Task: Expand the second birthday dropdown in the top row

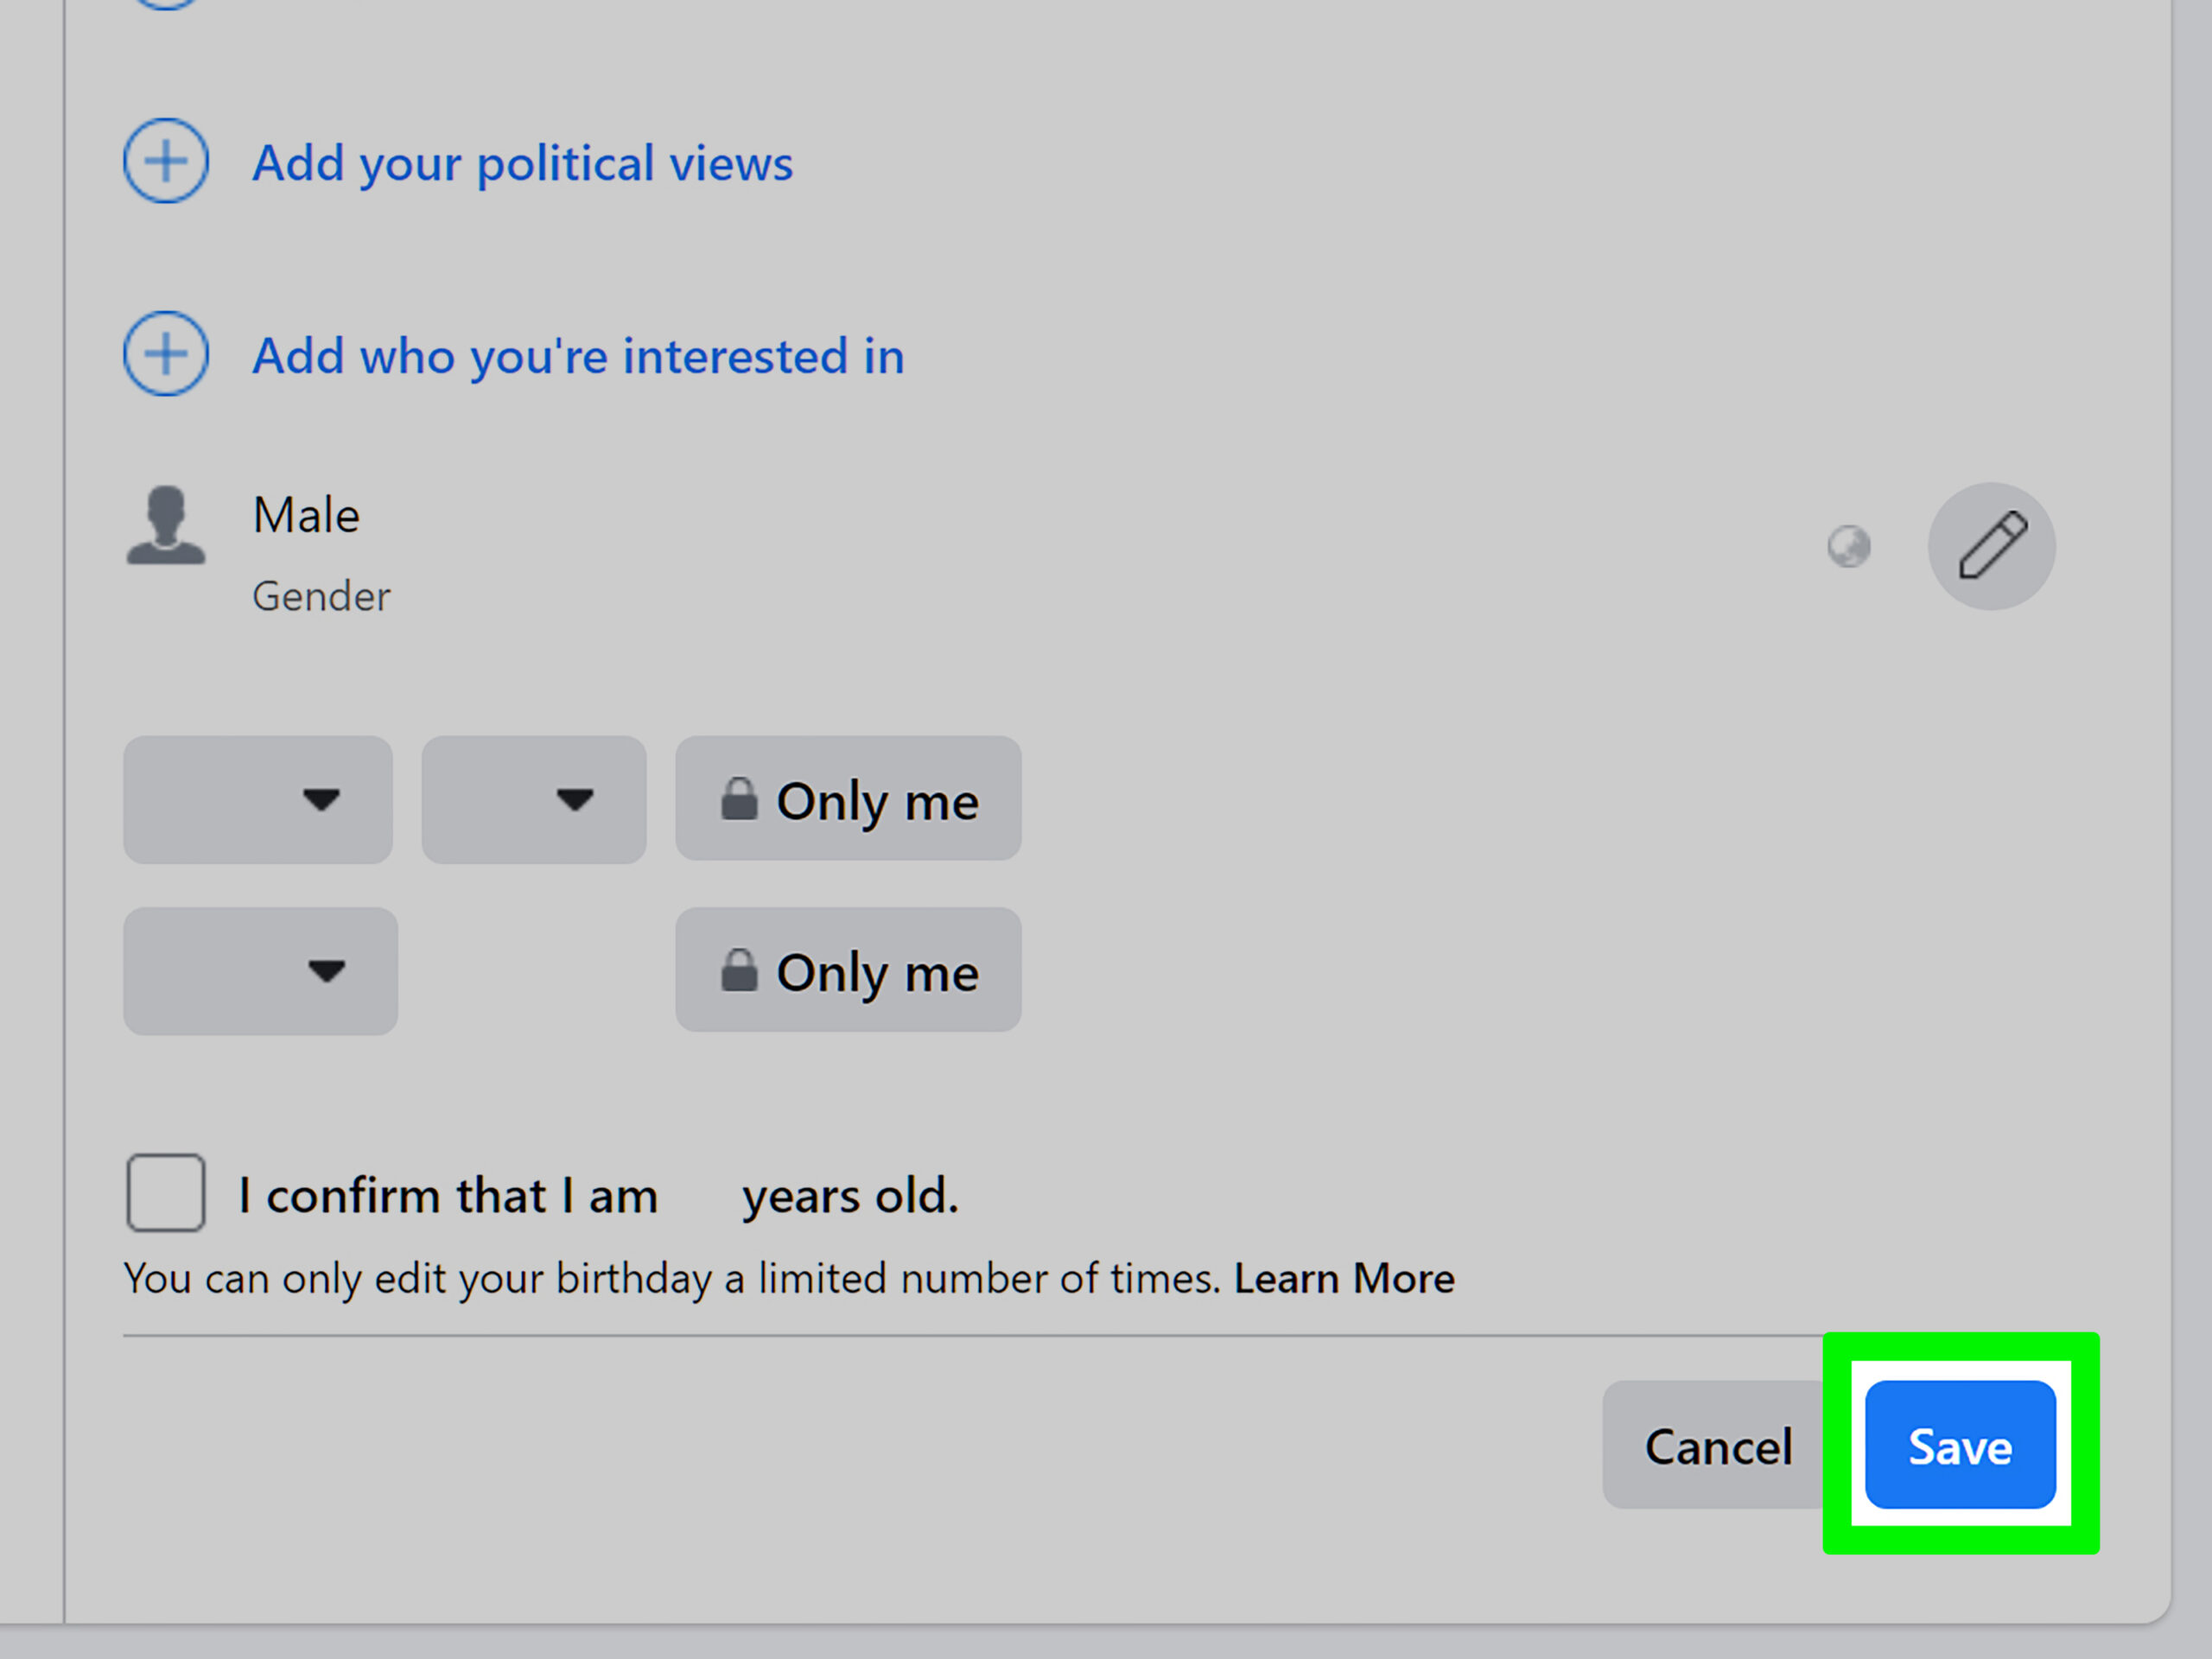Action: pyautogui.click(x=533, y=799)
